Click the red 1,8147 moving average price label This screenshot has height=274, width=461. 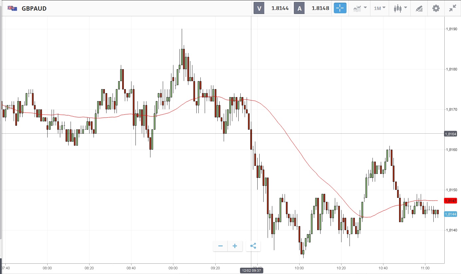(452, 201)
